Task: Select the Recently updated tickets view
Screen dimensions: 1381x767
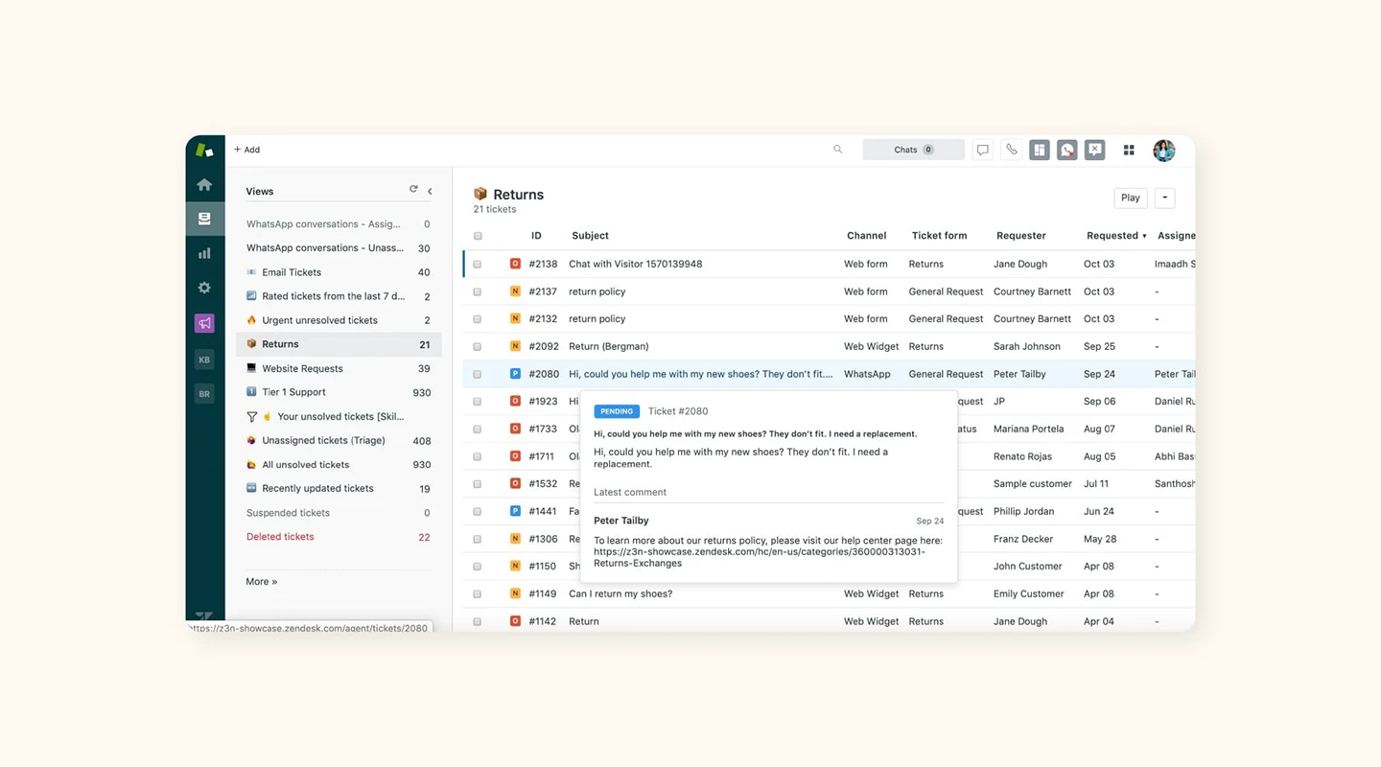Action: (338, 488)
